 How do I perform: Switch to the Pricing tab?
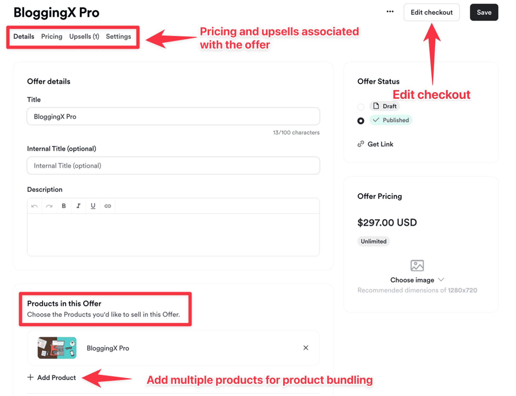pyautogui.click(x=52, y=36)
